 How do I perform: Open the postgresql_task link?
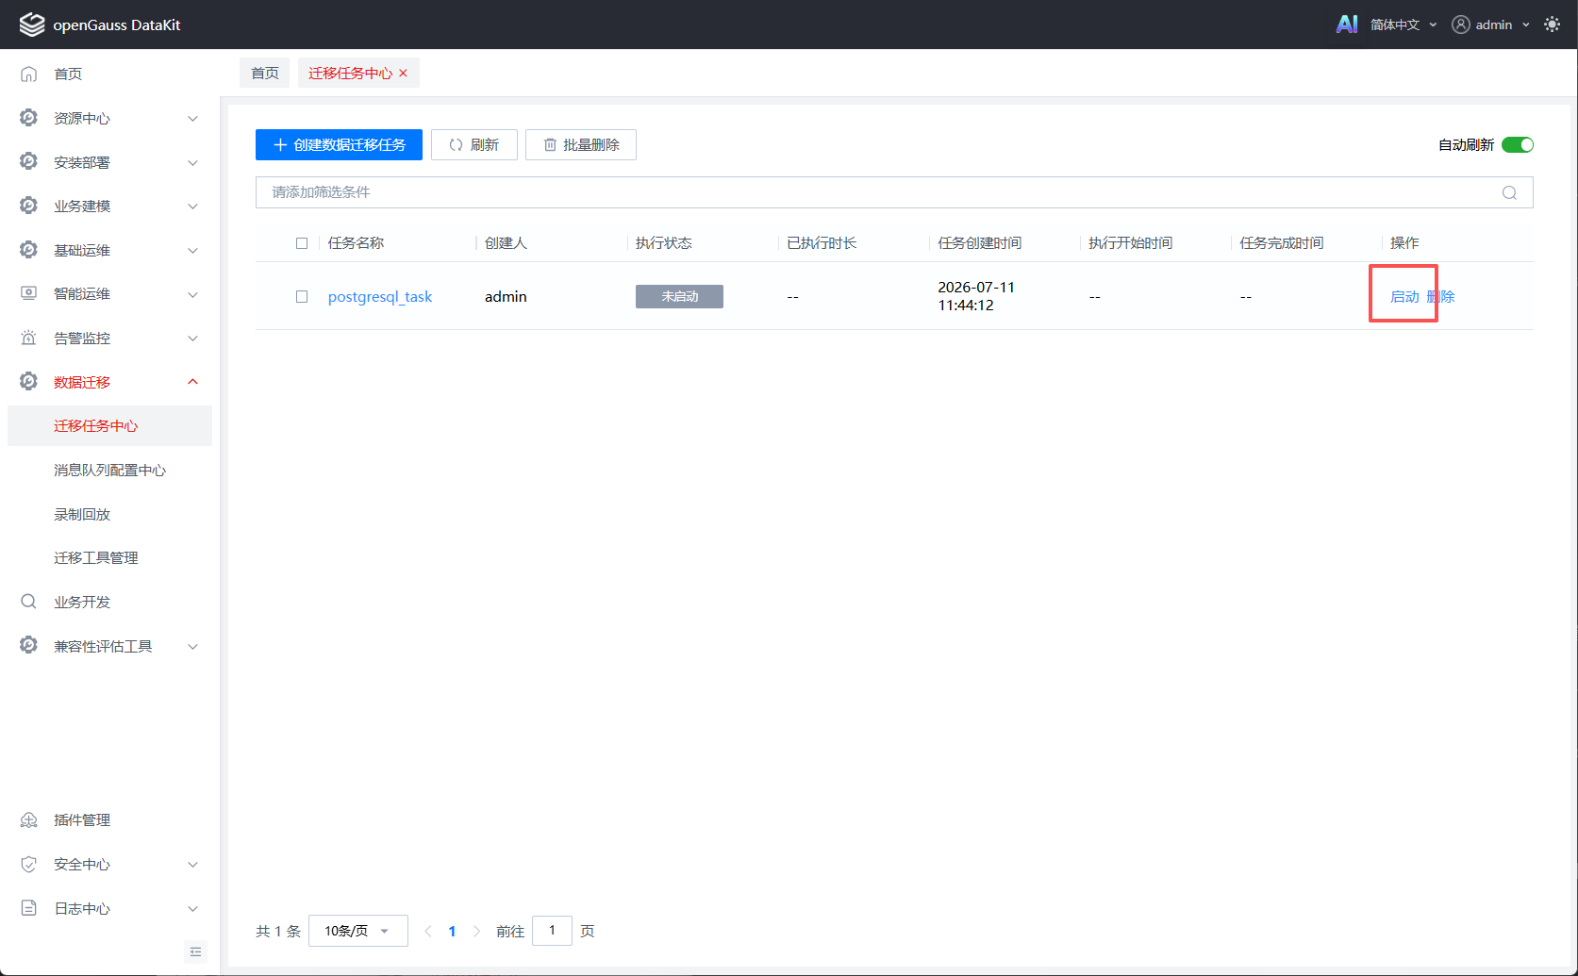(380, 296)
